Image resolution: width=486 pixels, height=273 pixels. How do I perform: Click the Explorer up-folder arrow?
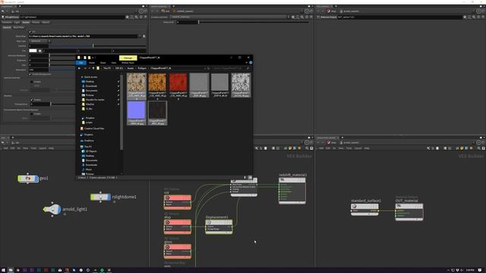[x=93, y=68]
